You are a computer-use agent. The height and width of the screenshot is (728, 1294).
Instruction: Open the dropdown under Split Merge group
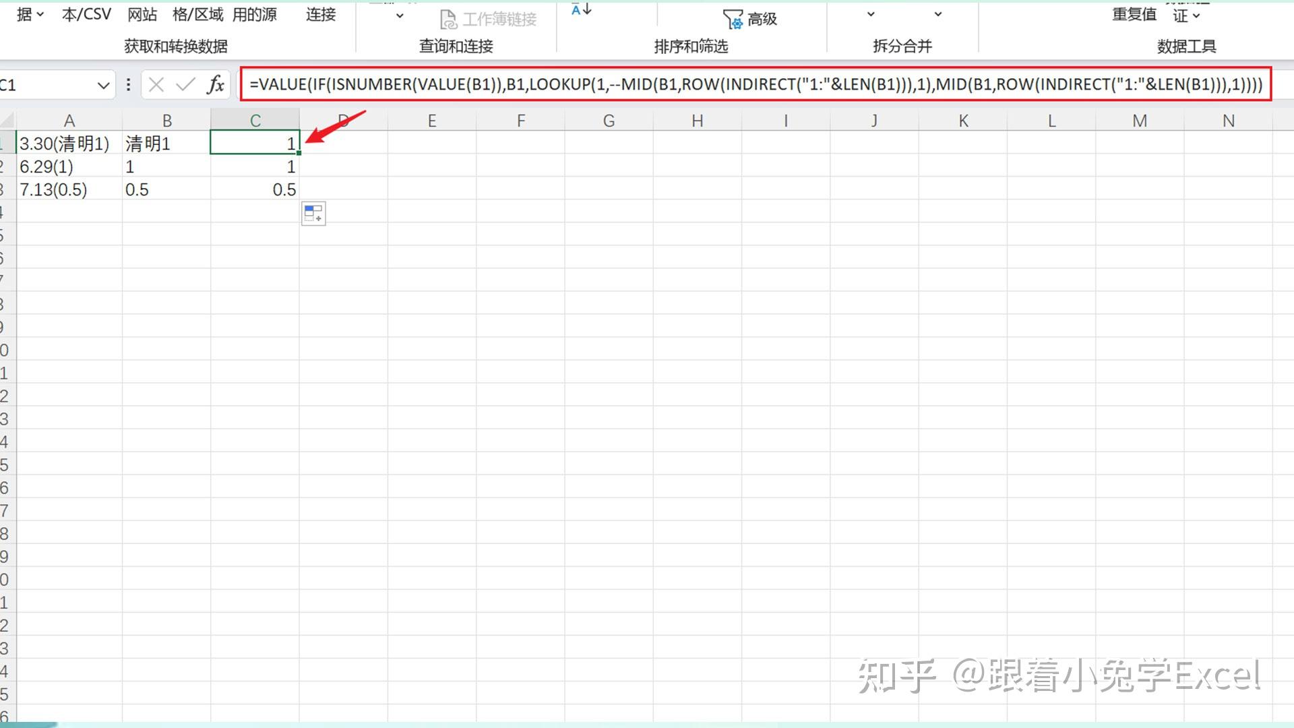click(870, 14)
